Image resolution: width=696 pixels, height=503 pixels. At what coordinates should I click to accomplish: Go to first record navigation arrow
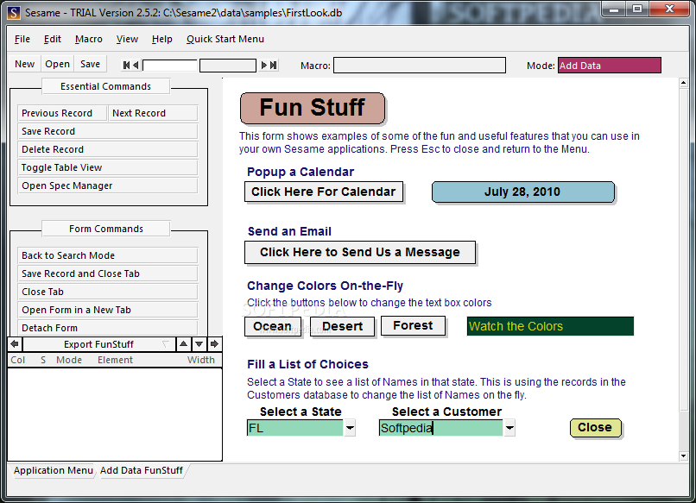click(x=126, y=66)
